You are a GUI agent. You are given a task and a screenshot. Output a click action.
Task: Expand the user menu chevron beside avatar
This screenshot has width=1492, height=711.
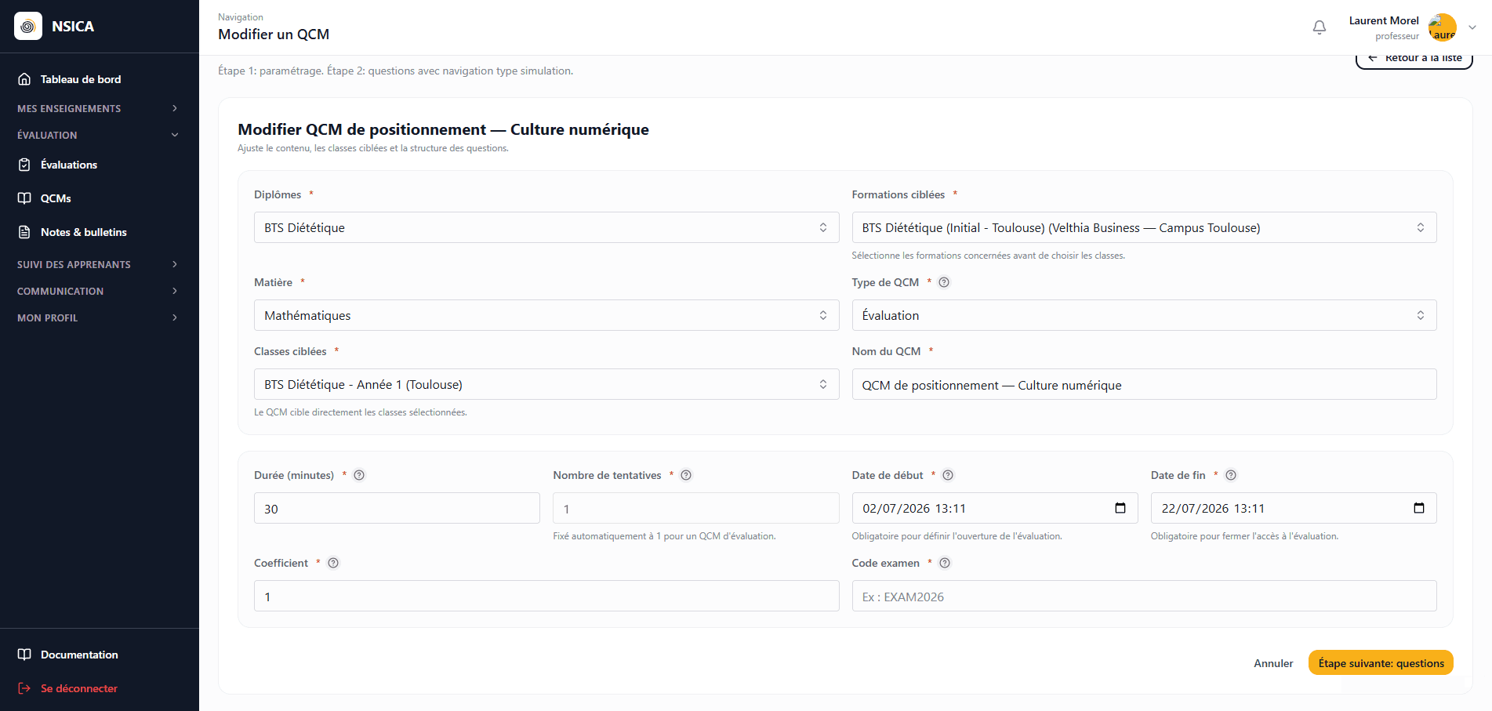(x=1472, y=27)
